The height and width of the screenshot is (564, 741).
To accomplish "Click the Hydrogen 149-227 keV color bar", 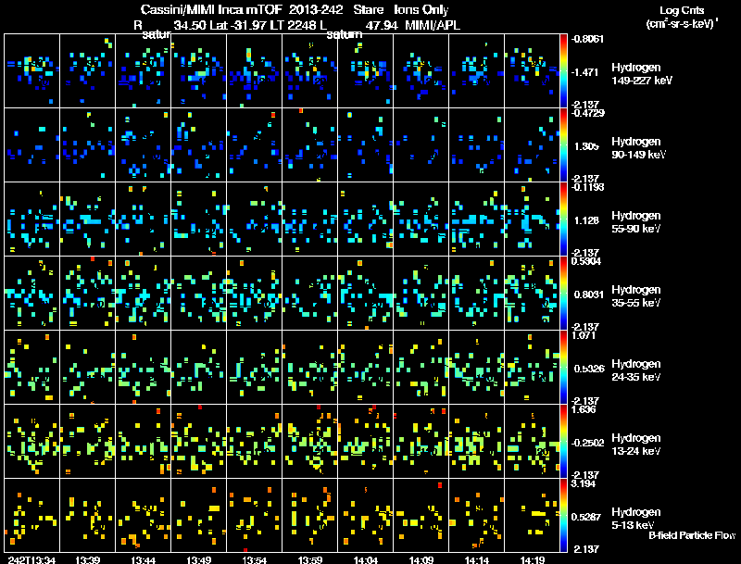I will click(563, 71).
